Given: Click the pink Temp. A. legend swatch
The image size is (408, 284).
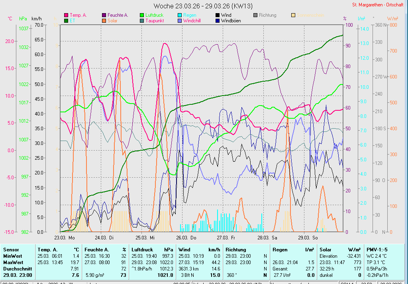Looking at the screenshot, I should 66,15.
